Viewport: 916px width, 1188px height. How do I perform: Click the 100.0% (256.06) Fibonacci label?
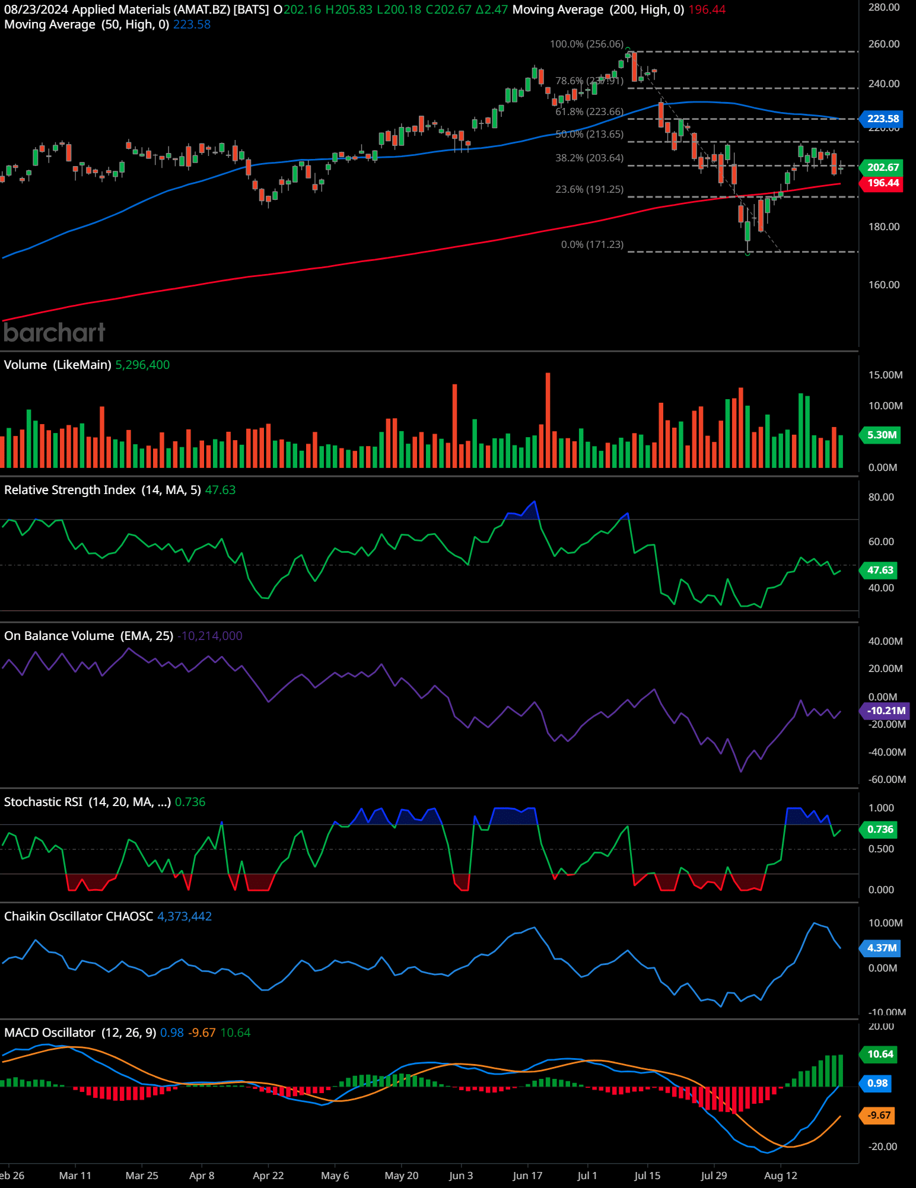pos(586,44)
